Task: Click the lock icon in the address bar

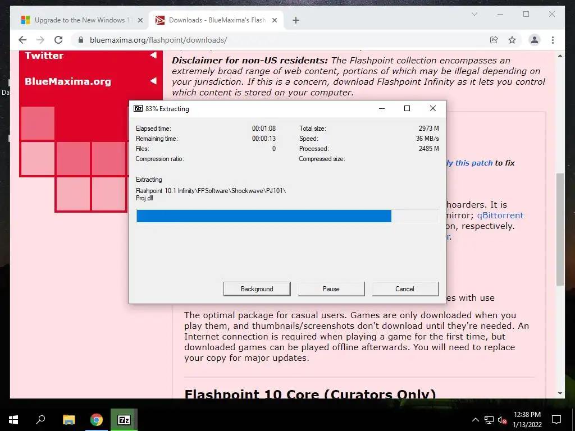Action: [81, 40]
